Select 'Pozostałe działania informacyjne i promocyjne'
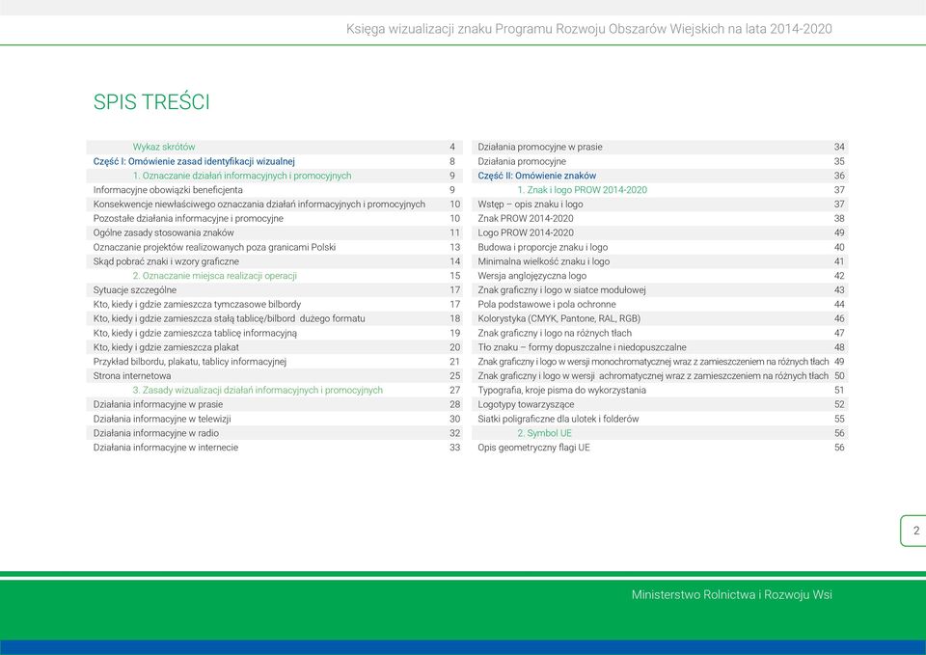The width and height of the screenshot is (926, 655). [x=188, y=219]
